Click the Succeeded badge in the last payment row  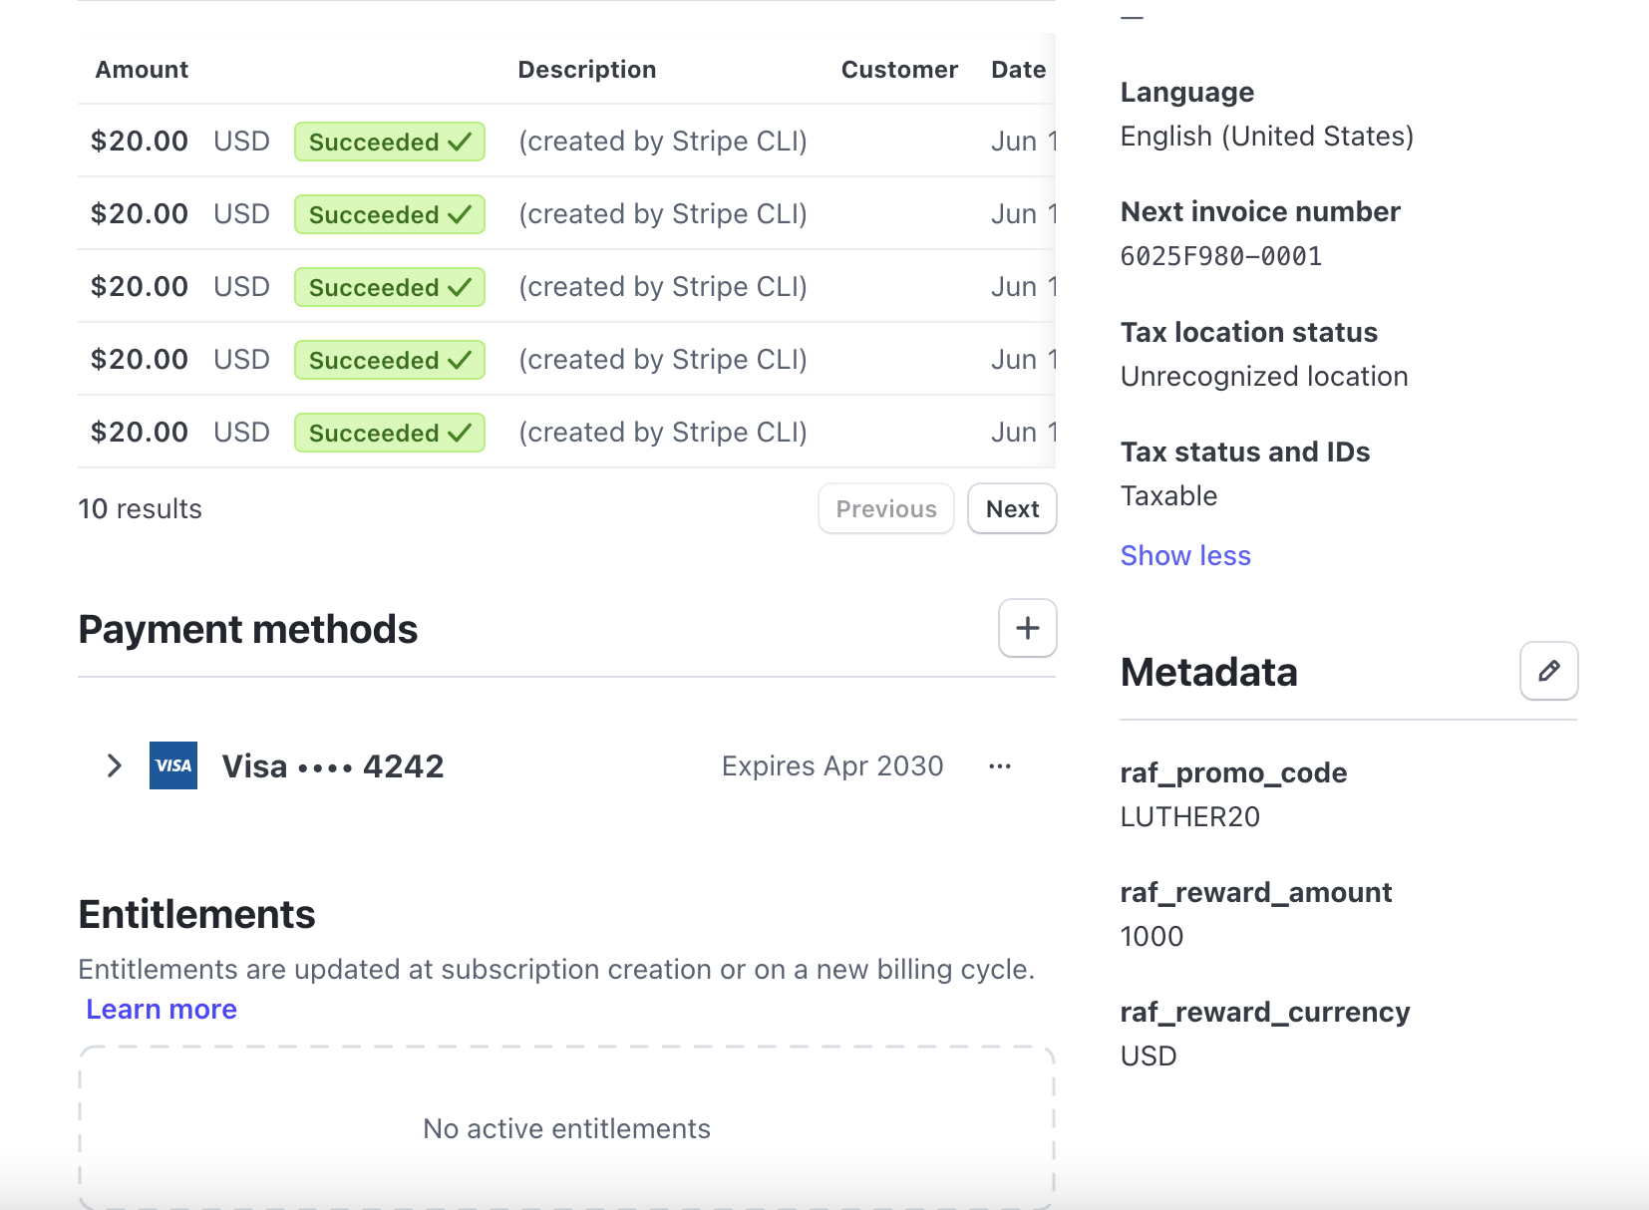[389, 433]
